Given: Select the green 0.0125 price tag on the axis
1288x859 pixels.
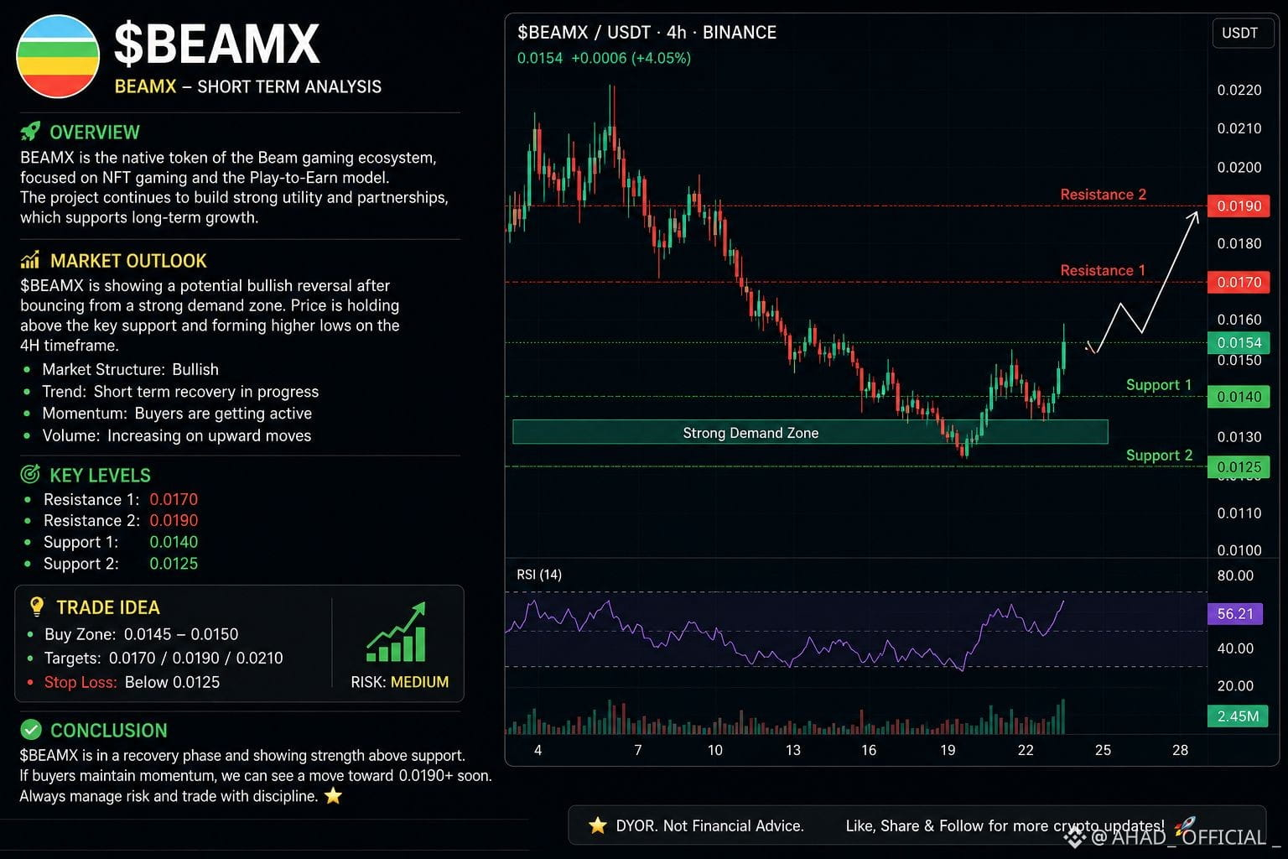Looking at the screenshot, I should (x=1239, y=467).
